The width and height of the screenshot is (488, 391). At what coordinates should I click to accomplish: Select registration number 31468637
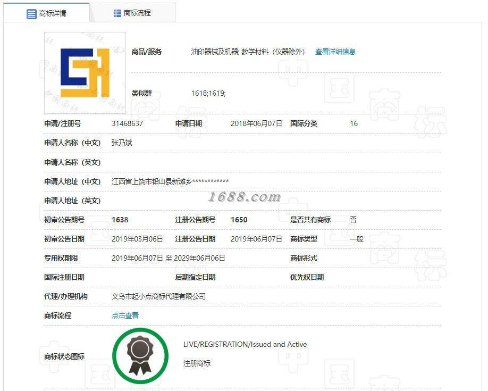pyautogui.click(x=127, y=124)
